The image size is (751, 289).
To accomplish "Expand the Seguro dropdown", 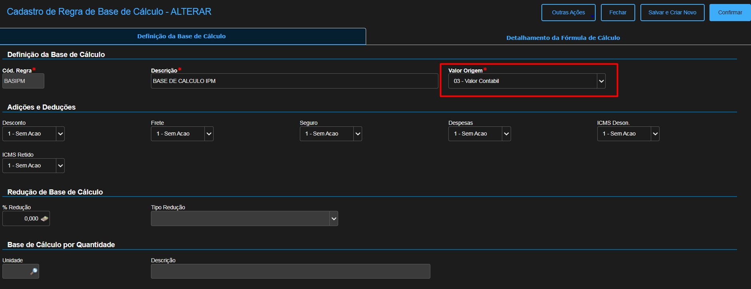I will click(331, 134).
